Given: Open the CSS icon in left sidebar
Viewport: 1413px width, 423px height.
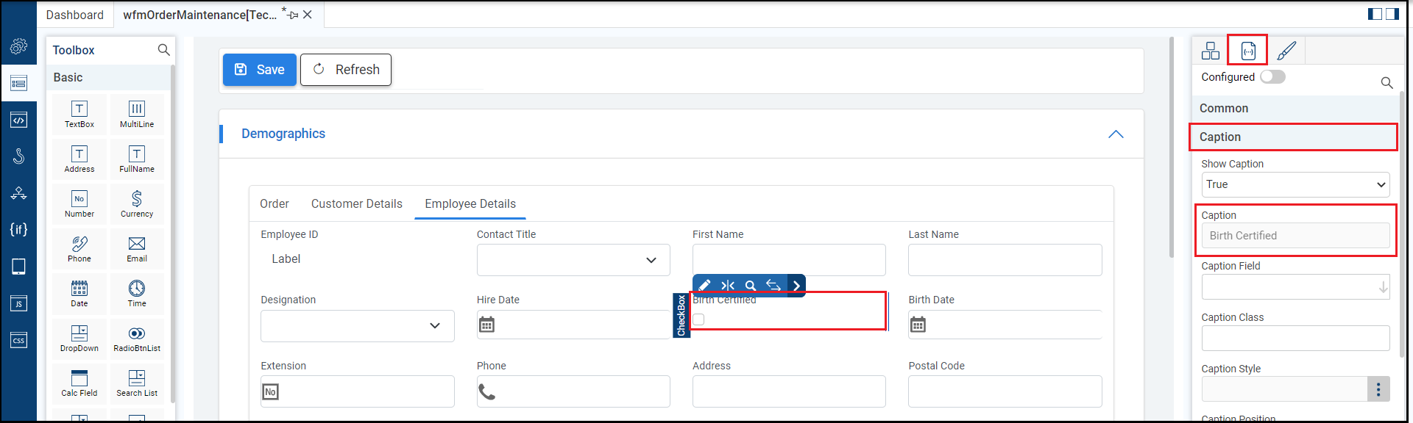Looking at the screenshot, I should click(x=18, y=340).
